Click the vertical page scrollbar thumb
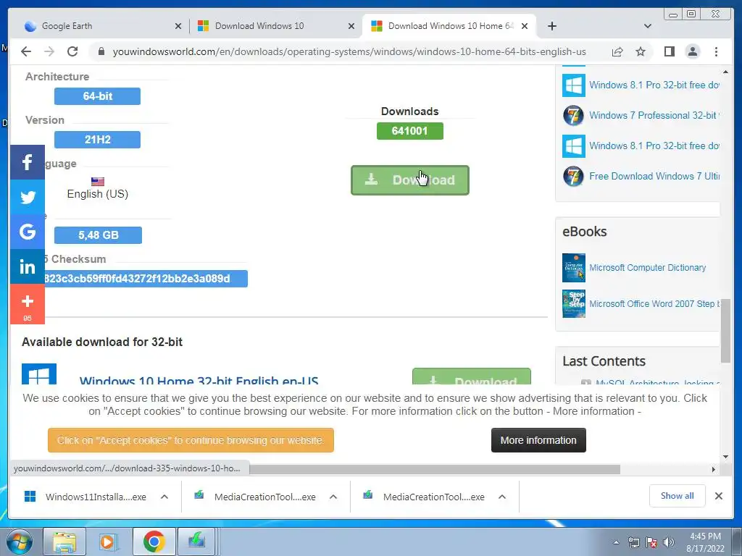The image size is (742, 556). coord(725,331)
